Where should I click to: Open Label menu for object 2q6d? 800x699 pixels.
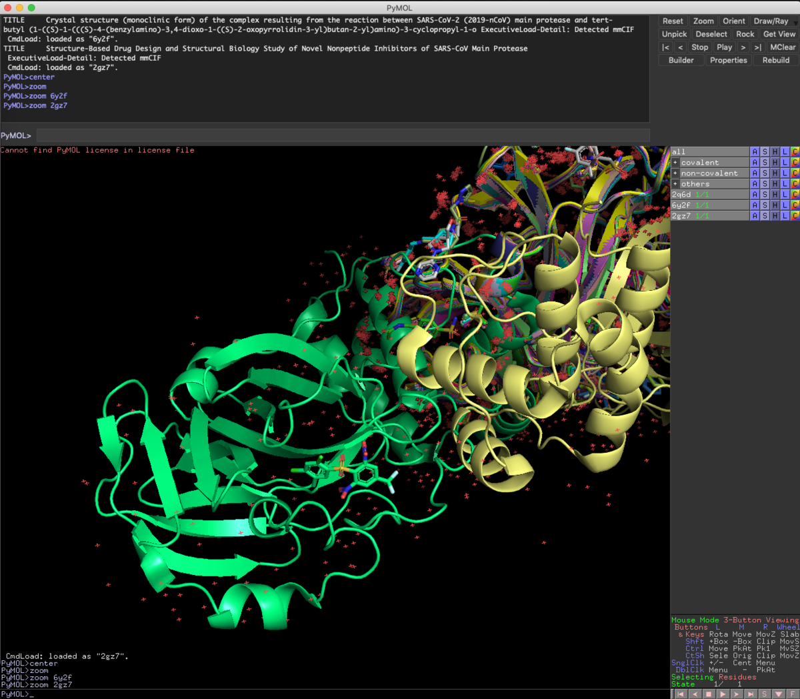(785, 195)
